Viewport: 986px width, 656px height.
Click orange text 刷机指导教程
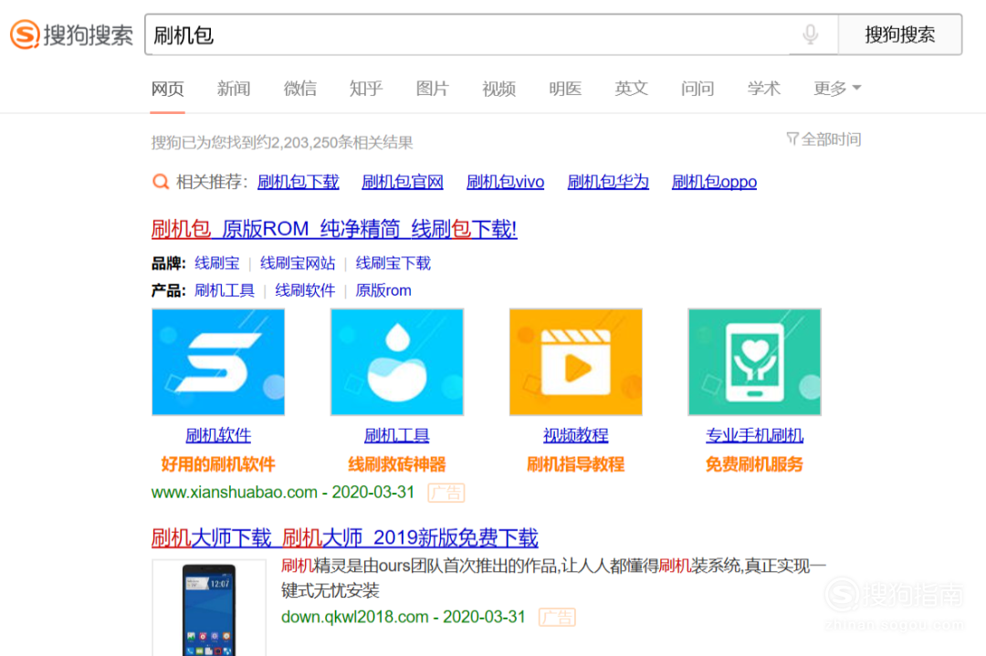coord(575,464)
